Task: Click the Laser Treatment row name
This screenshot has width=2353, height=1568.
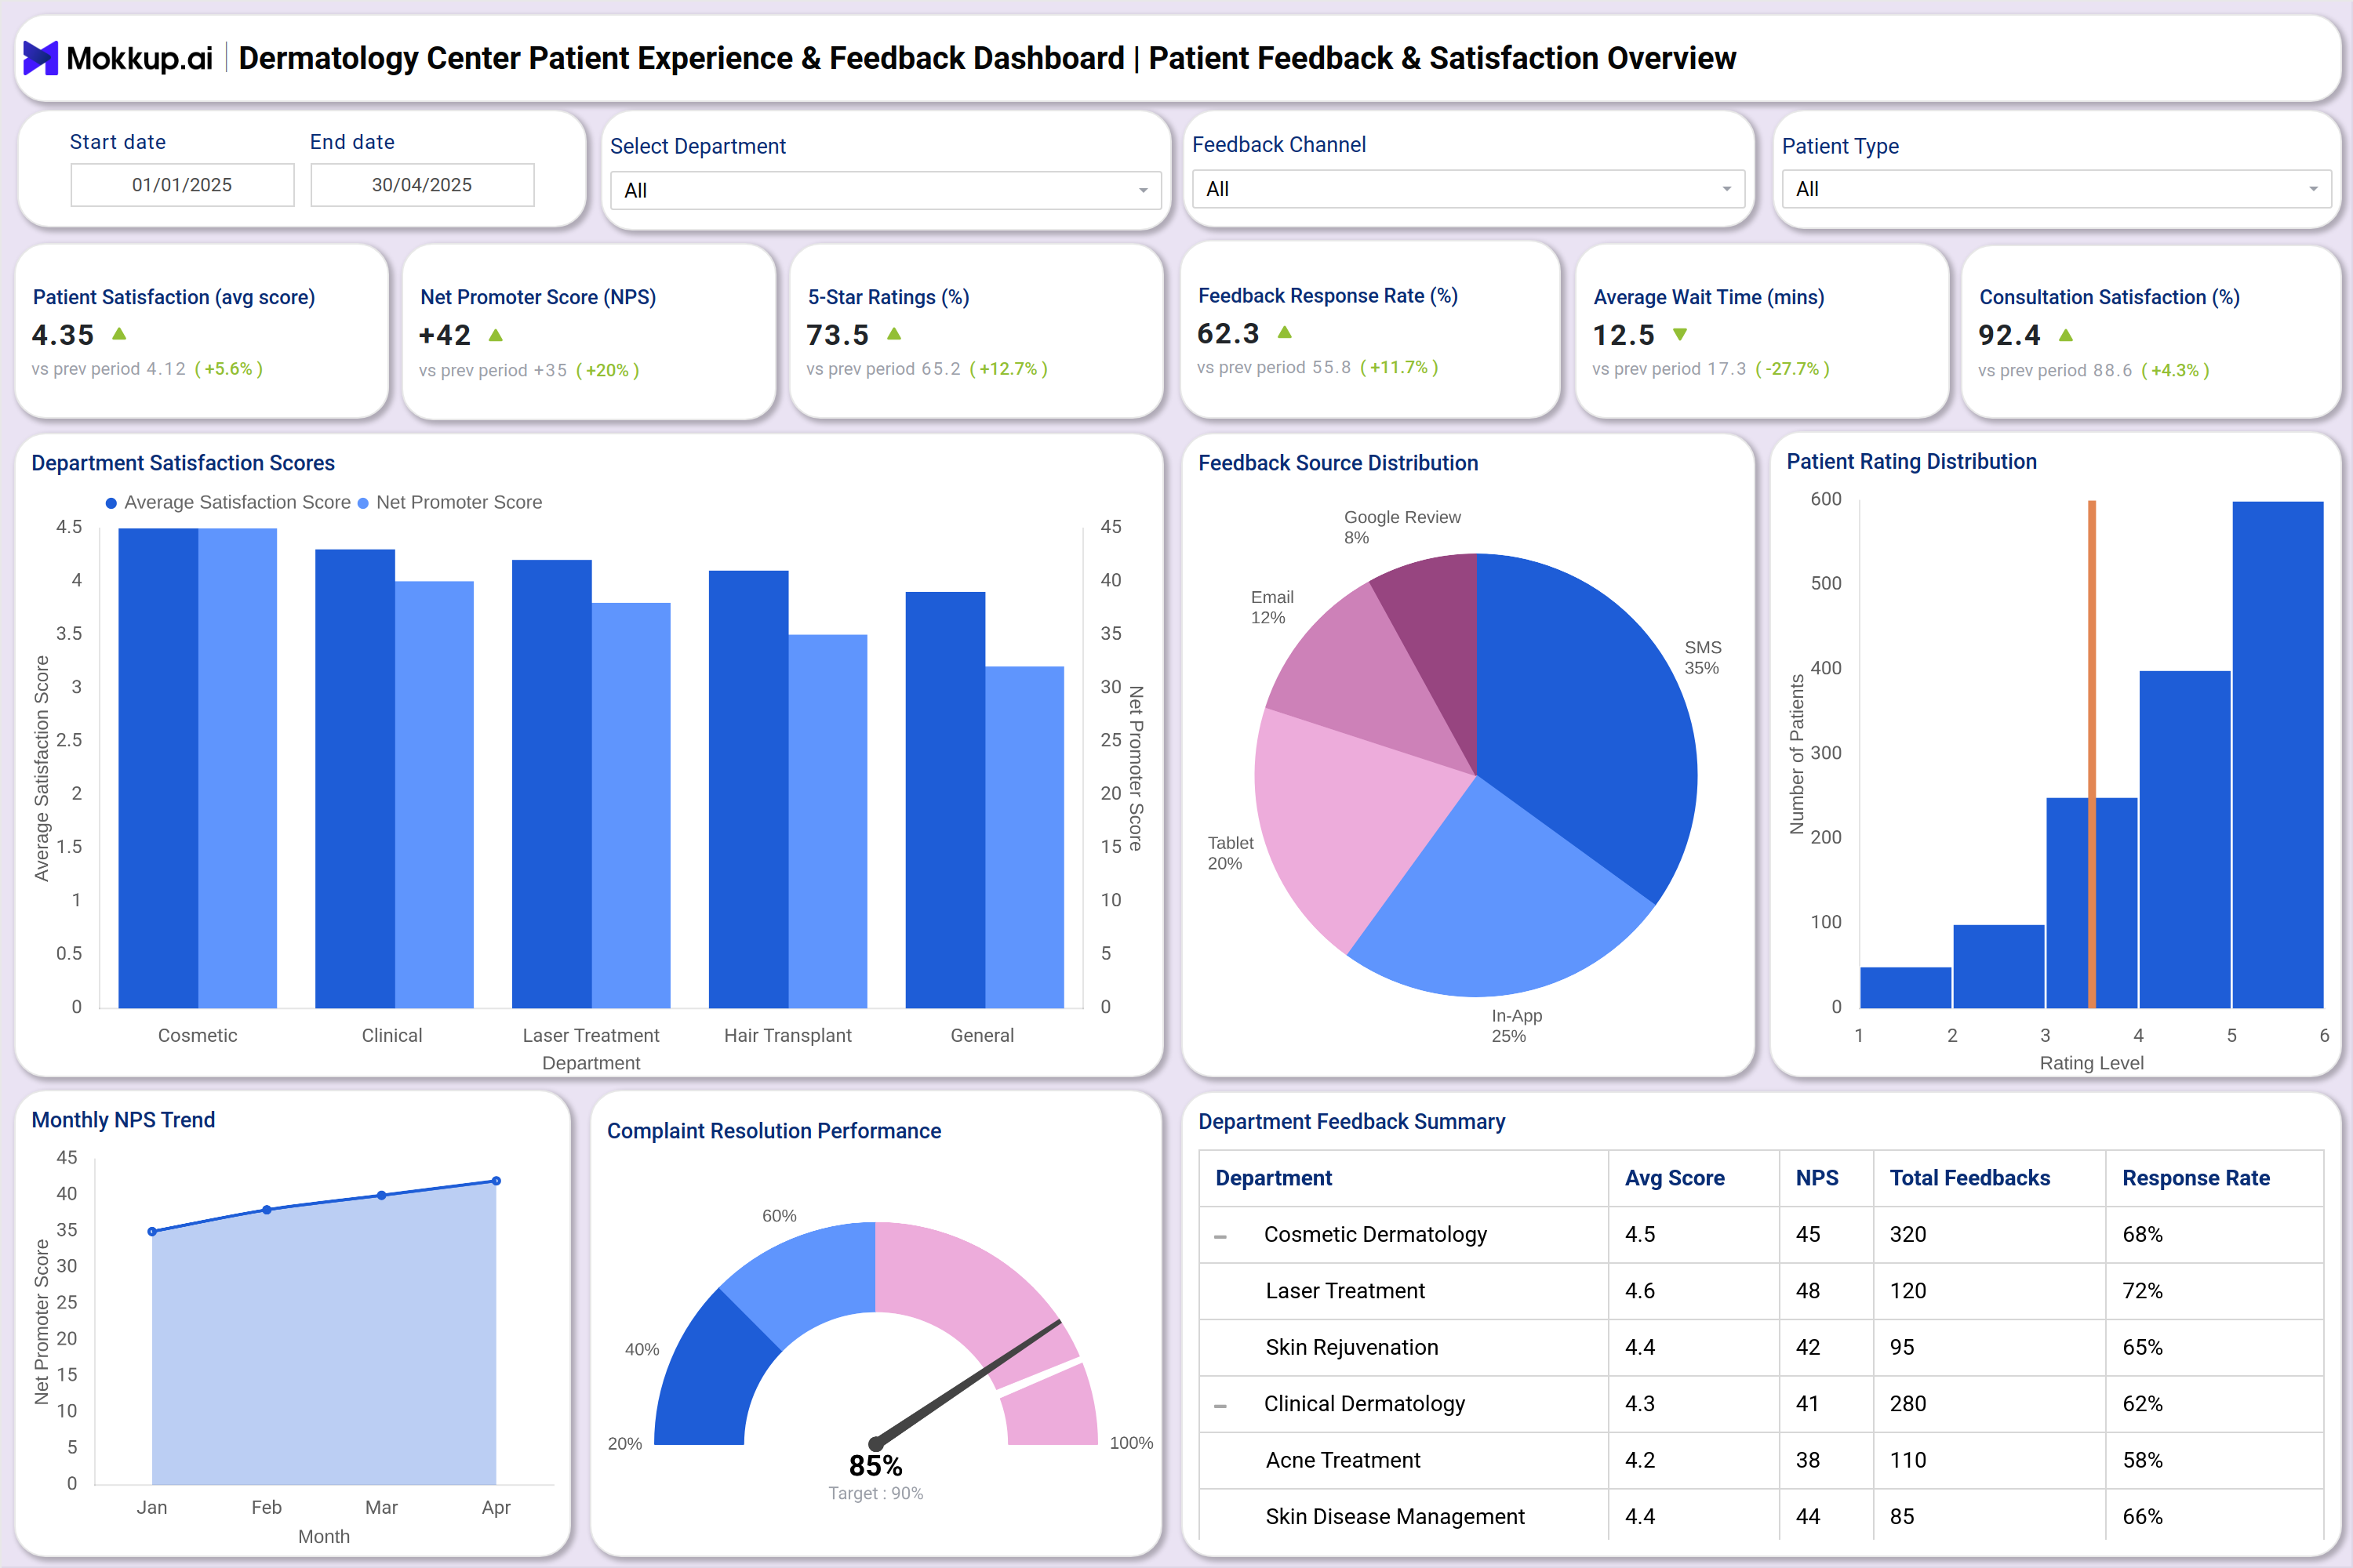Action: 1344,1291
